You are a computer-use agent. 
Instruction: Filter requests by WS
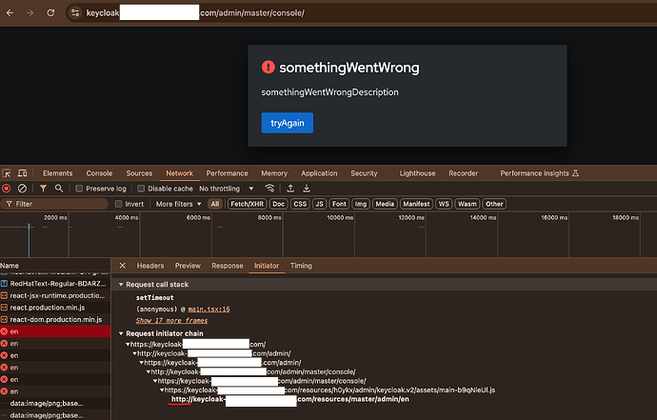point(444,204)
